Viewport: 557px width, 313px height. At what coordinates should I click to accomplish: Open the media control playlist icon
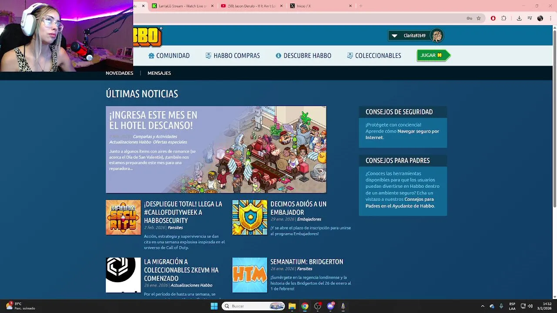pos(530,18)
